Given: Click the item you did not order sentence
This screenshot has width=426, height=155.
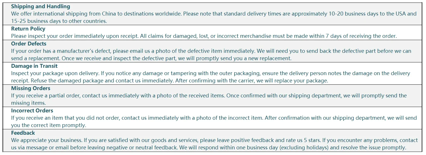Looking at the screenshot, I should pos(137,118).
